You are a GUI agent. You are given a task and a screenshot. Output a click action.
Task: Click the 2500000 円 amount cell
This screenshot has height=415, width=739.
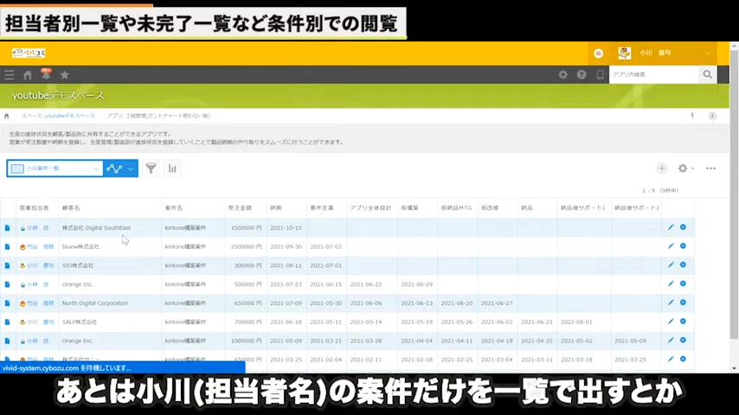(x=246, y=246)
